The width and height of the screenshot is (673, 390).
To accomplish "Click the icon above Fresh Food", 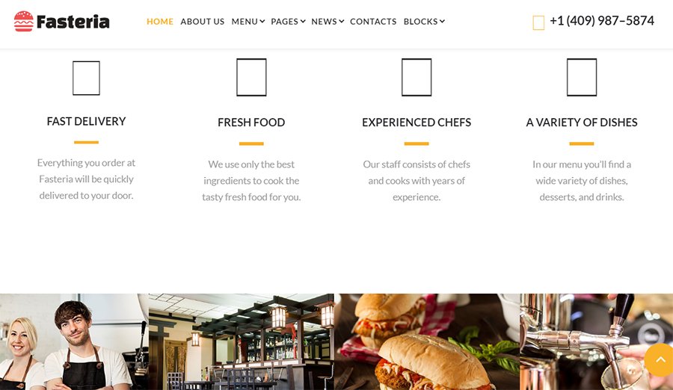I will click(251, 77).
